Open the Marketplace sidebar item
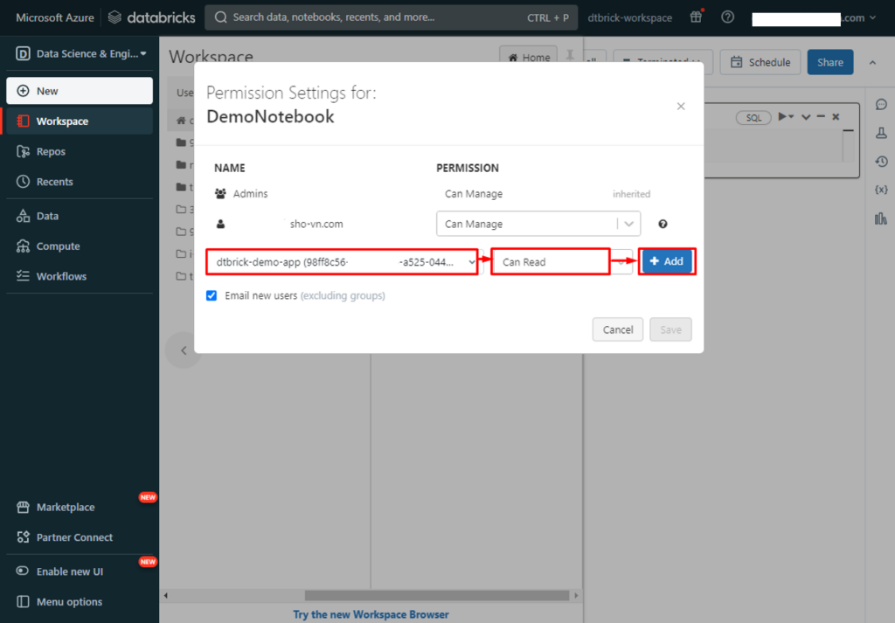This screenshot has width=895, height=623. (80, 507)
